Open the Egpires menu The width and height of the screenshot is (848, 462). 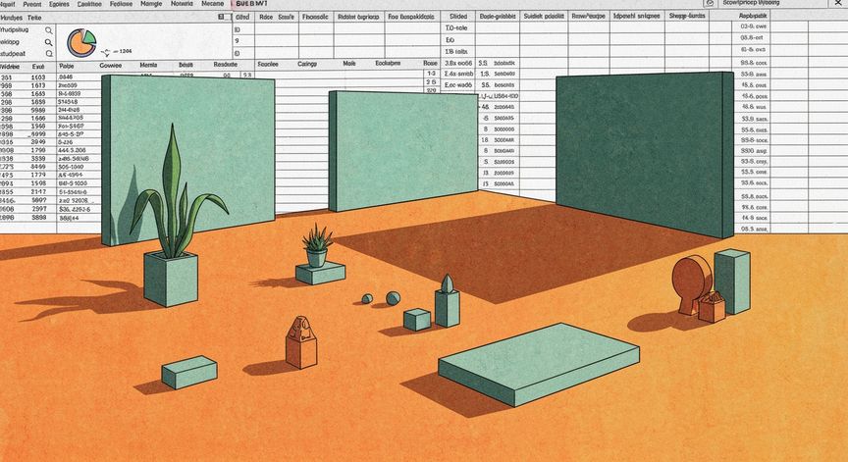59,4
